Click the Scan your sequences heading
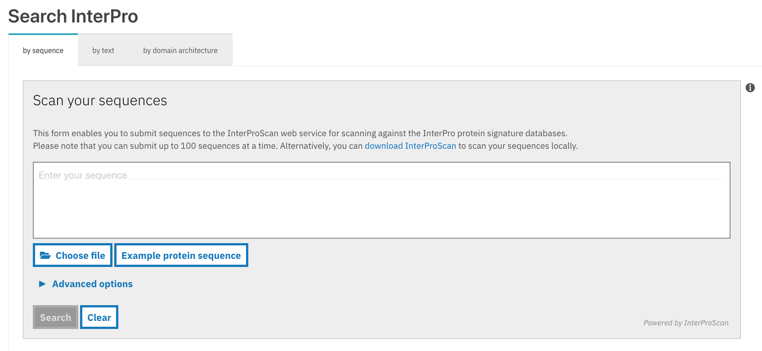762x351 pixels. click(x=100, y=101)
